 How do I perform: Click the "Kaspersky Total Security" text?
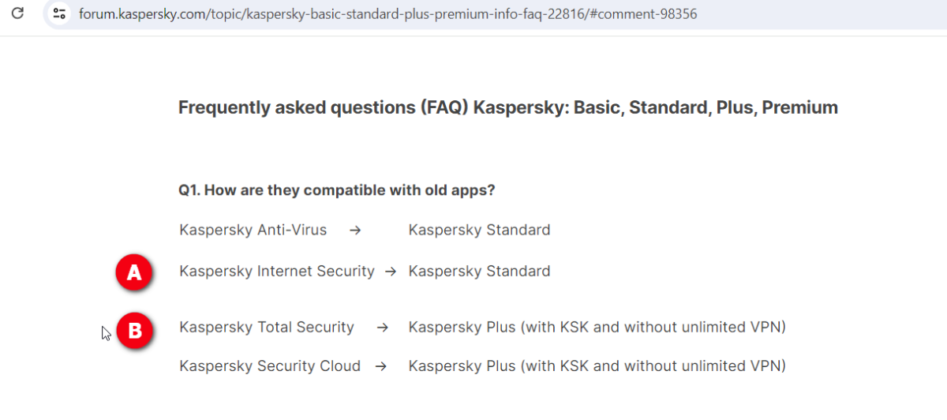pos(267,328)
